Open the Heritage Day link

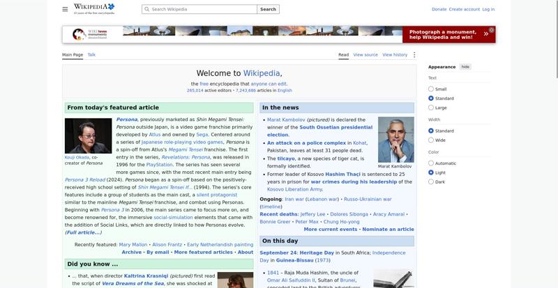coord(317,253)
